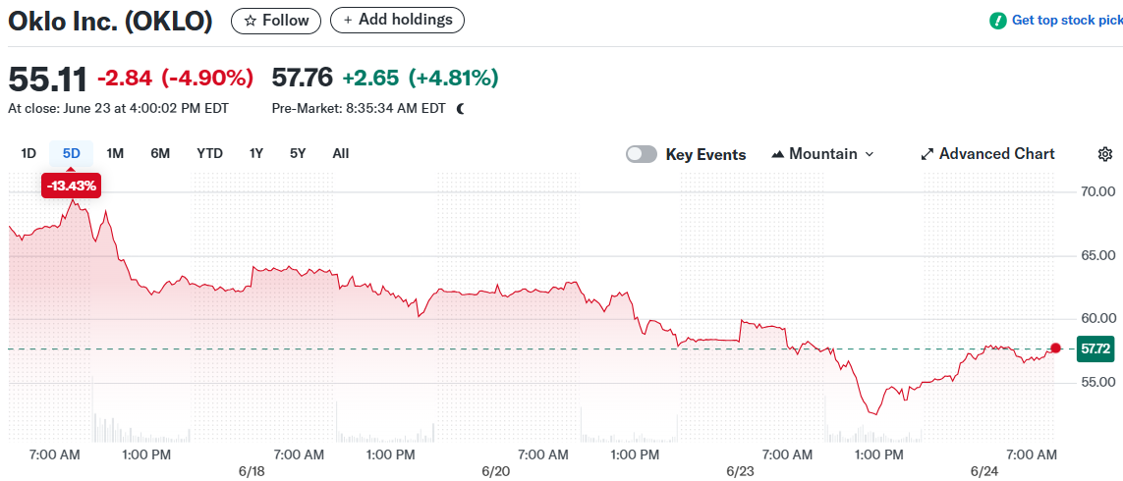Select the 5D time range tab
This screenshot has height=481, width=1123.
72,153
